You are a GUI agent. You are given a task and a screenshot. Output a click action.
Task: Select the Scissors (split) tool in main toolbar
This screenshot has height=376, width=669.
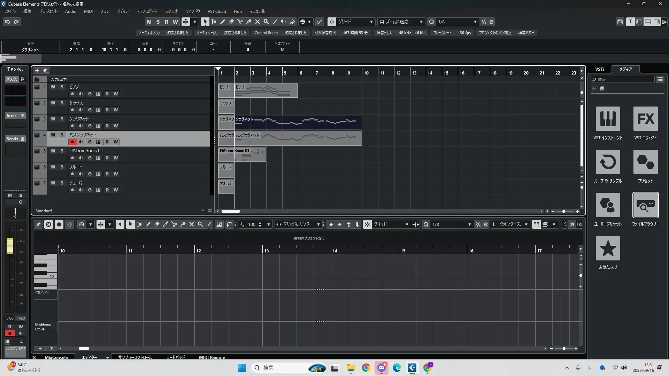pos(240,22)
